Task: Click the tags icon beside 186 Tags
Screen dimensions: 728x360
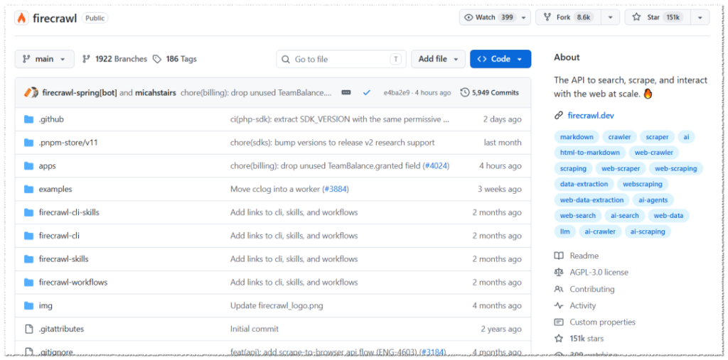Action: click(157, 59)
